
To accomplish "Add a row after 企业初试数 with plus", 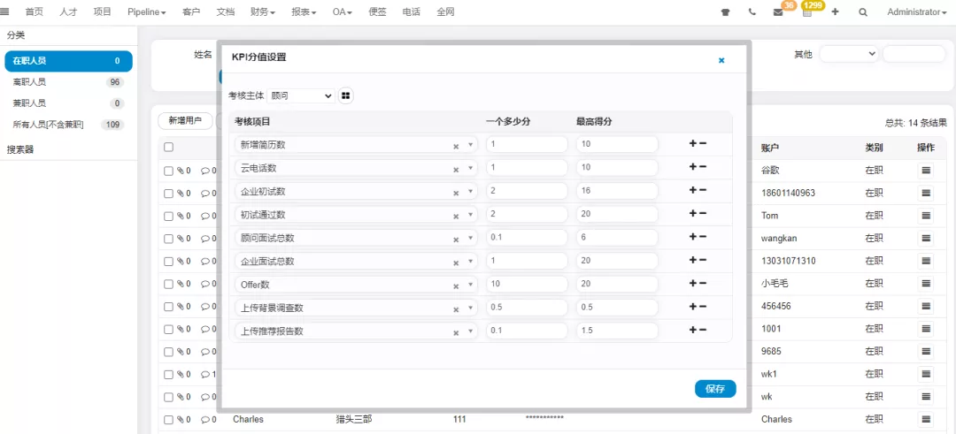I will point(692,190).
